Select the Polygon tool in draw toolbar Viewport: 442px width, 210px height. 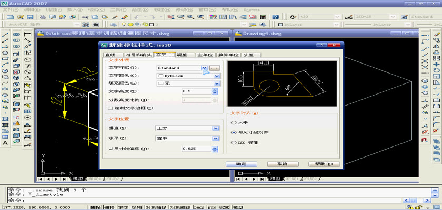(5, 52)
